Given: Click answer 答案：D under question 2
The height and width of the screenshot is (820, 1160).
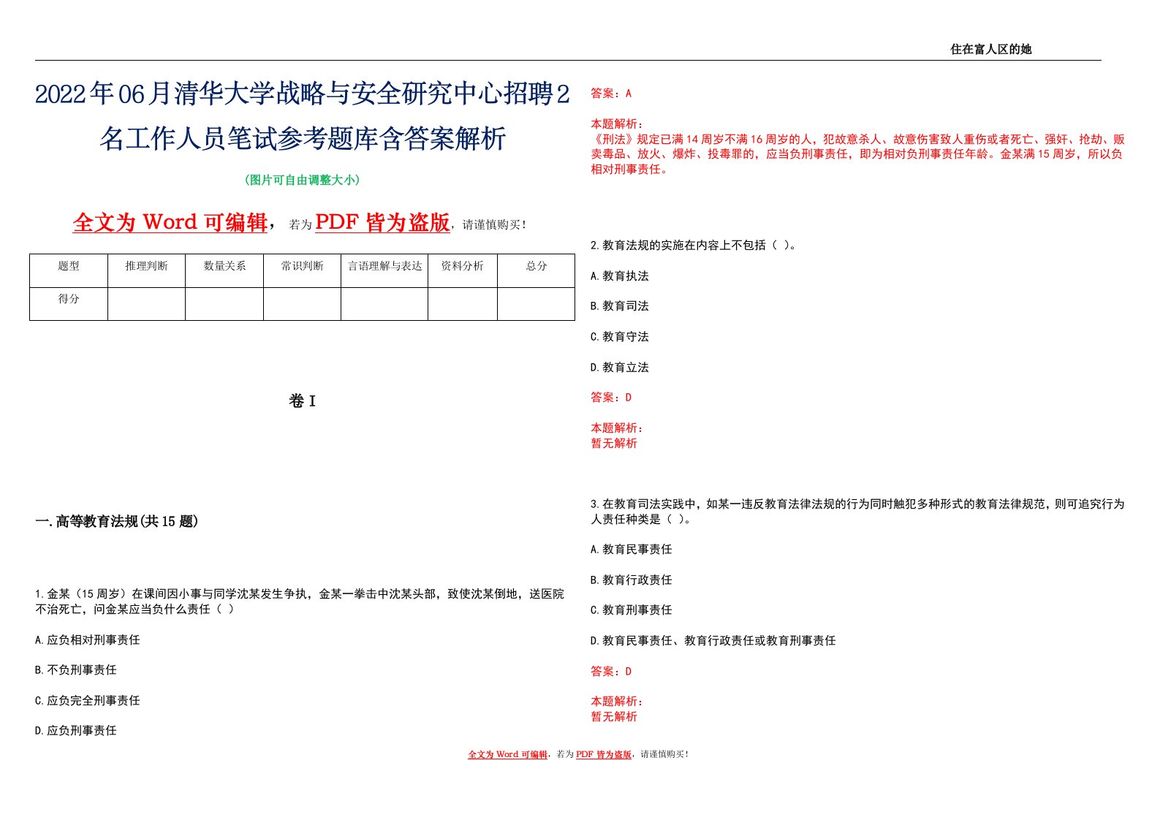Looking at the screenshot, I should (x=611, y=397).
